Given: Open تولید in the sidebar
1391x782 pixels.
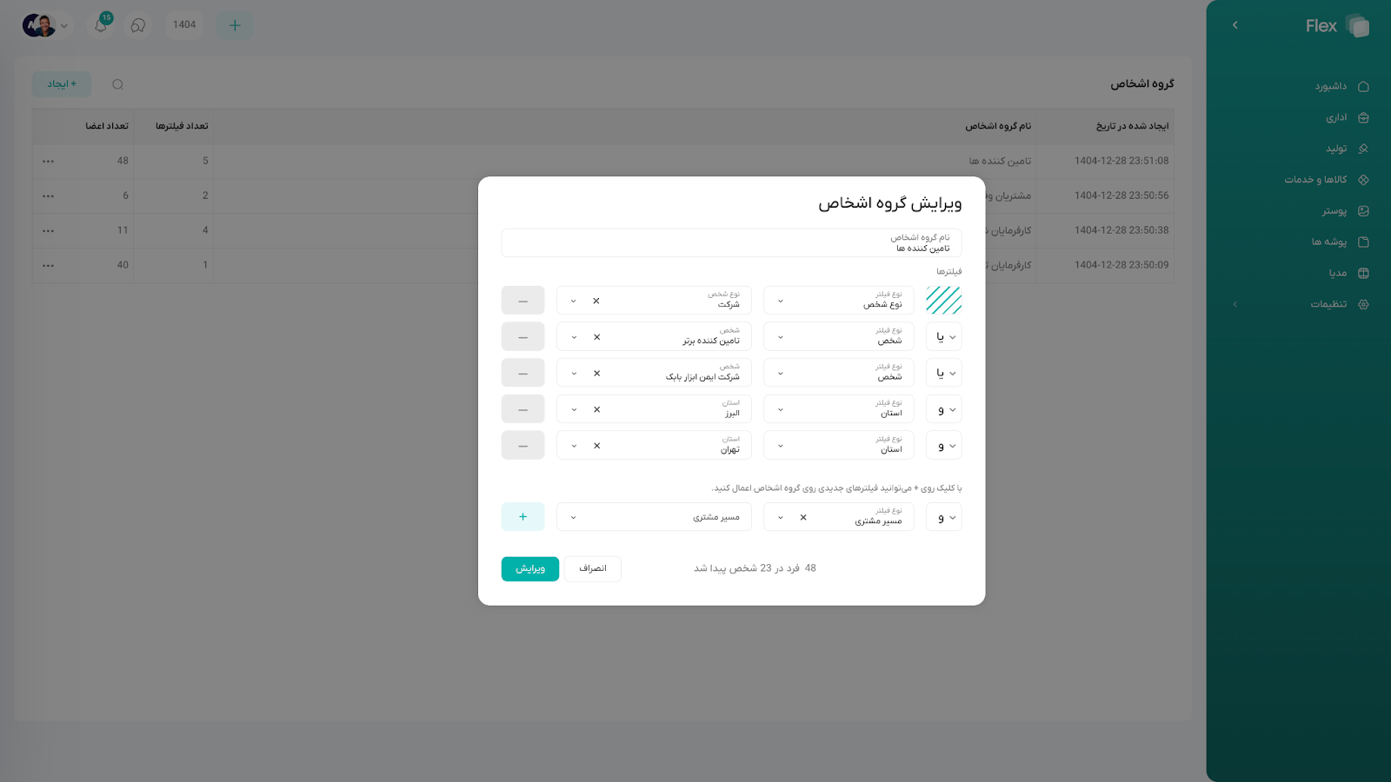Looking at the screenshot, I should pos(1347,149).
